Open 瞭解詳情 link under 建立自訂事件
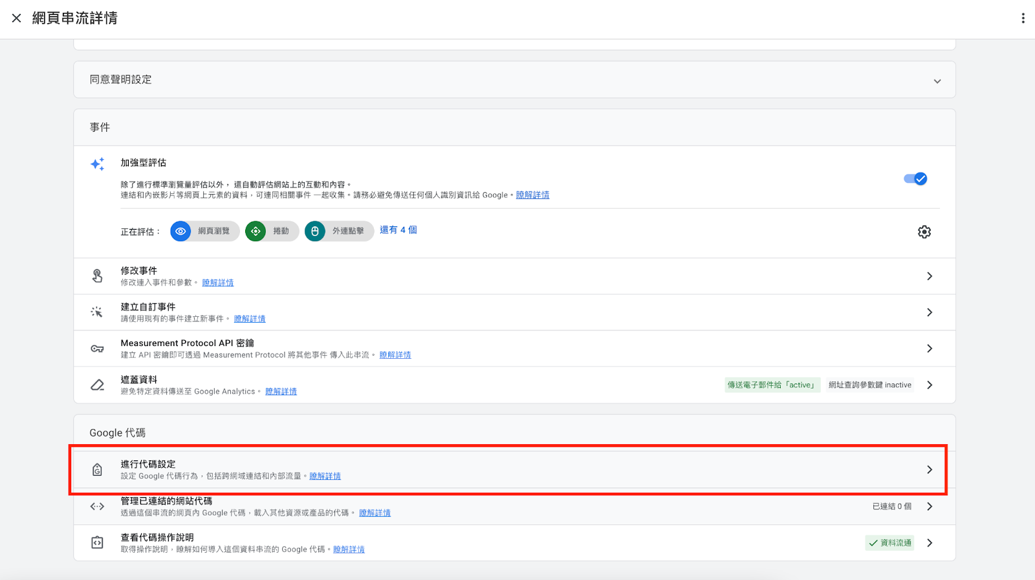The height and width of the screenshot is (580, 1035). (250, 319)
